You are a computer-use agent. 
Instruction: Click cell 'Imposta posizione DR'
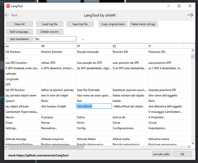point(165,90)
